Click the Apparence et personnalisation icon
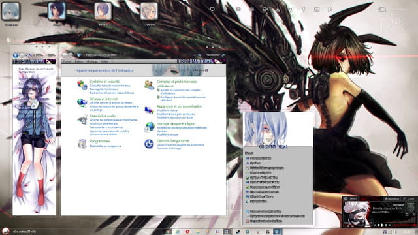The image size is (418, 235). 150,110
